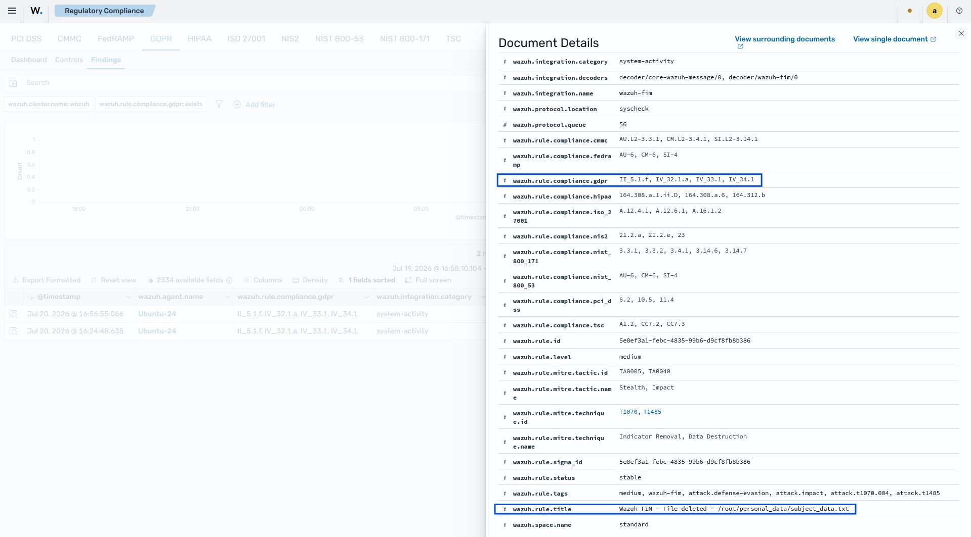This screenshot has width=971, height=537.
Task: Open the wazuh.agent.name column options chevron
Action: (228, 297)
